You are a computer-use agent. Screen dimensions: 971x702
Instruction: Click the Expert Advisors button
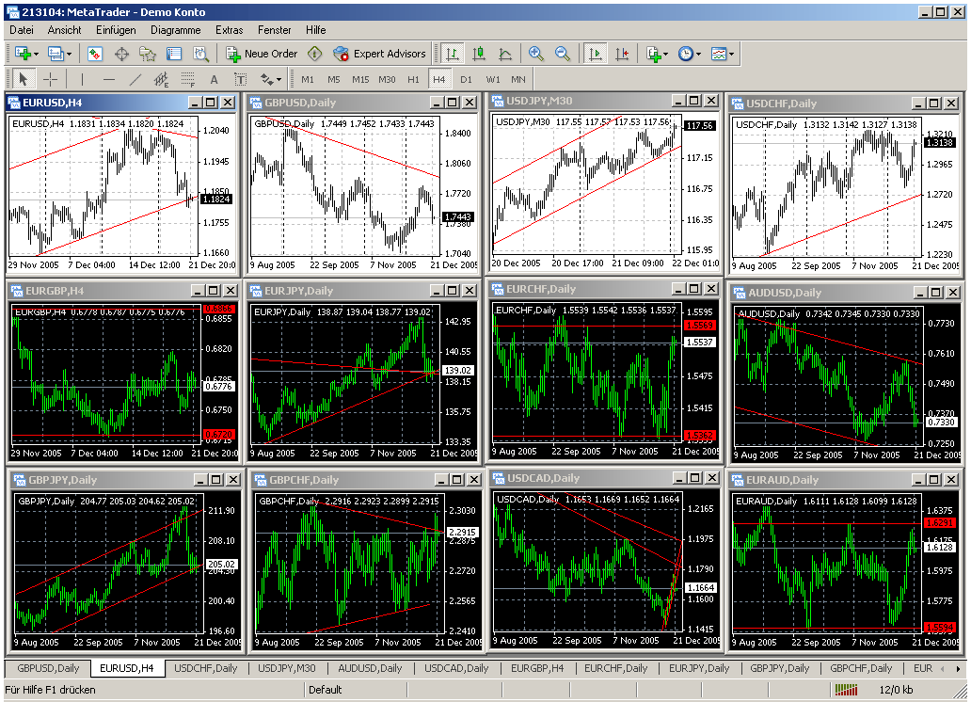pos(380,54)
